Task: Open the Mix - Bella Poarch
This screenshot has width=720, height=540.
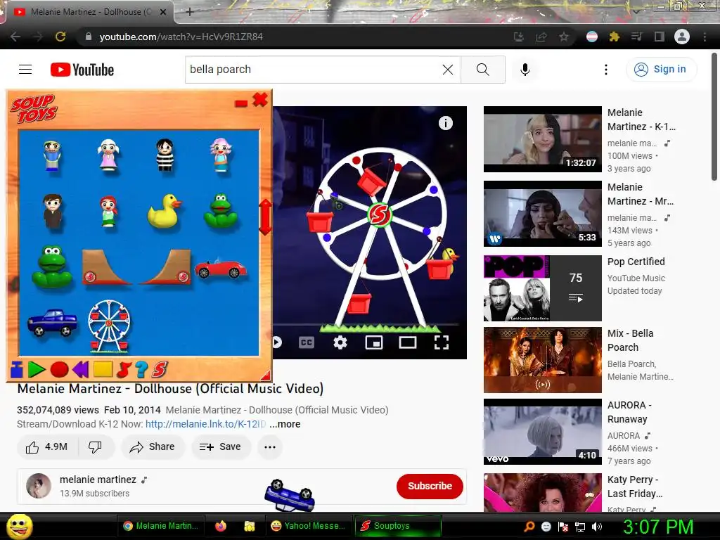Action: click(x=543, y=360)
